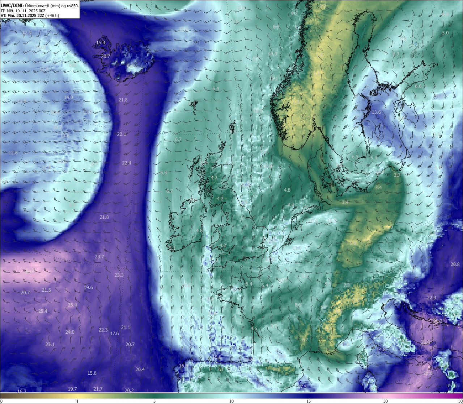463x404 pixels.
Task: Click the 6.5 value label
Action: point(355,157)
